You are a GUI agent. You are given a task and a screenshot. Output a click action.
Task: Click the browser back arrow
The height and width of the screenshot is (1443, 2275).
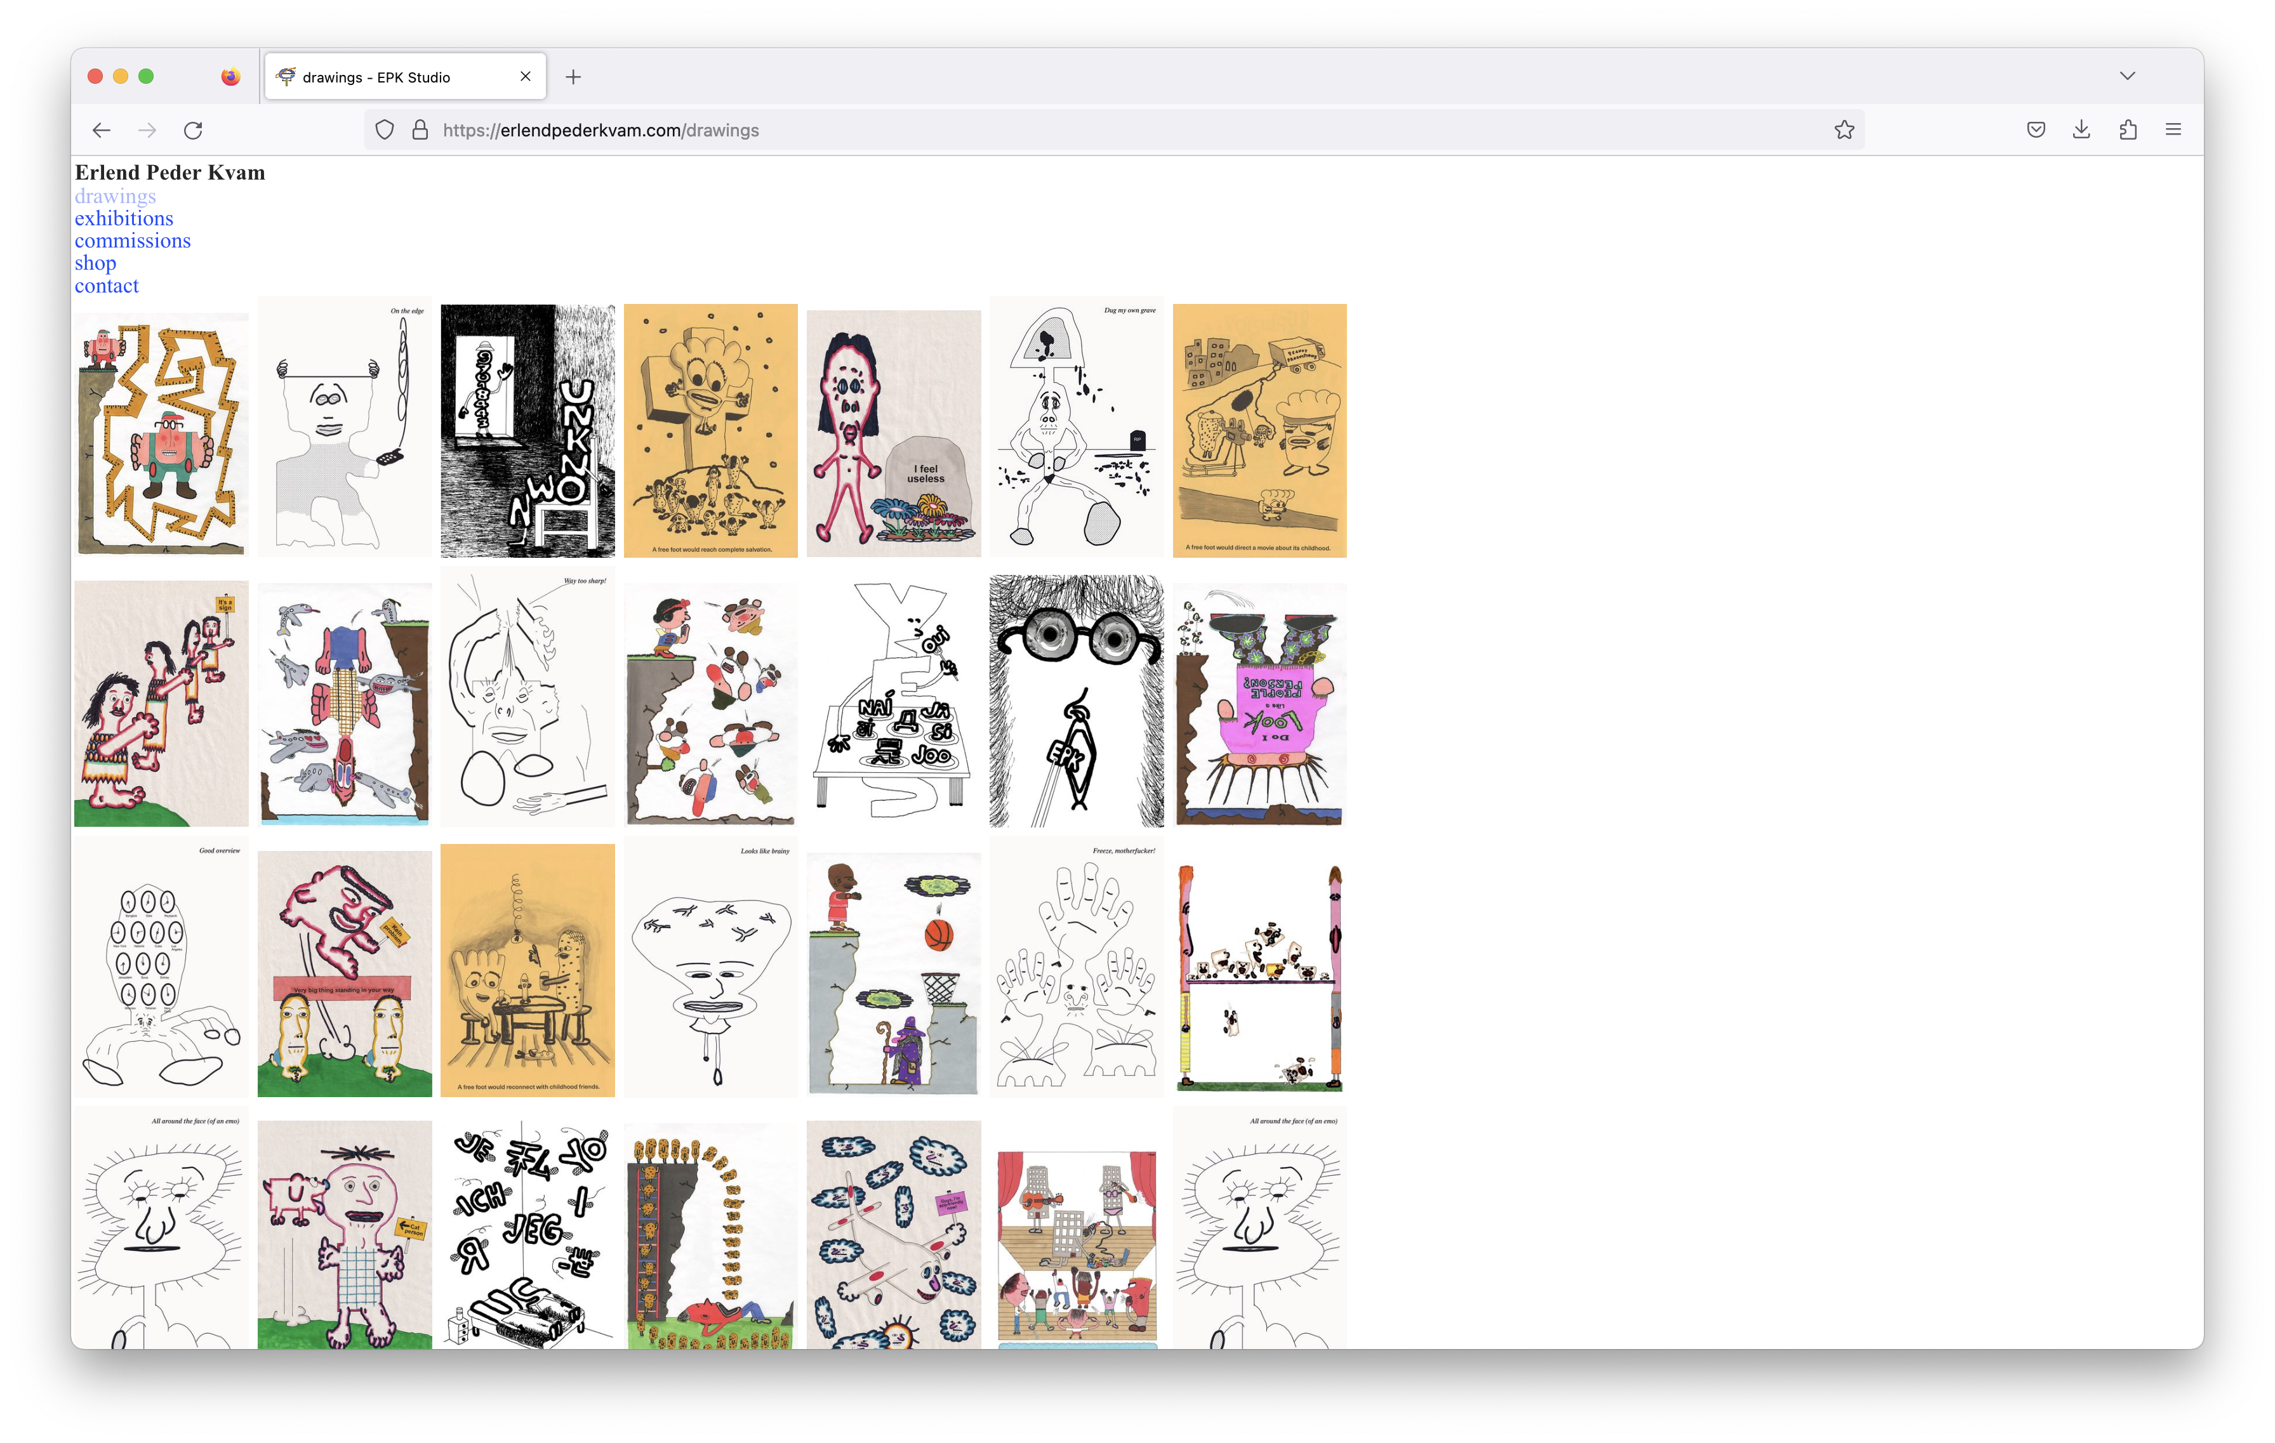tap(101, 130)
